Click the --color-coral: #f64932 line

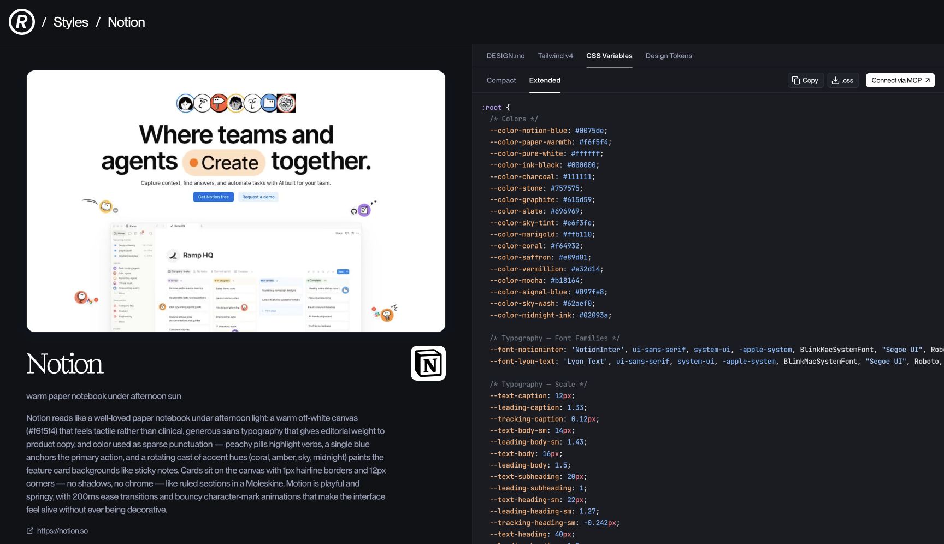536,246
